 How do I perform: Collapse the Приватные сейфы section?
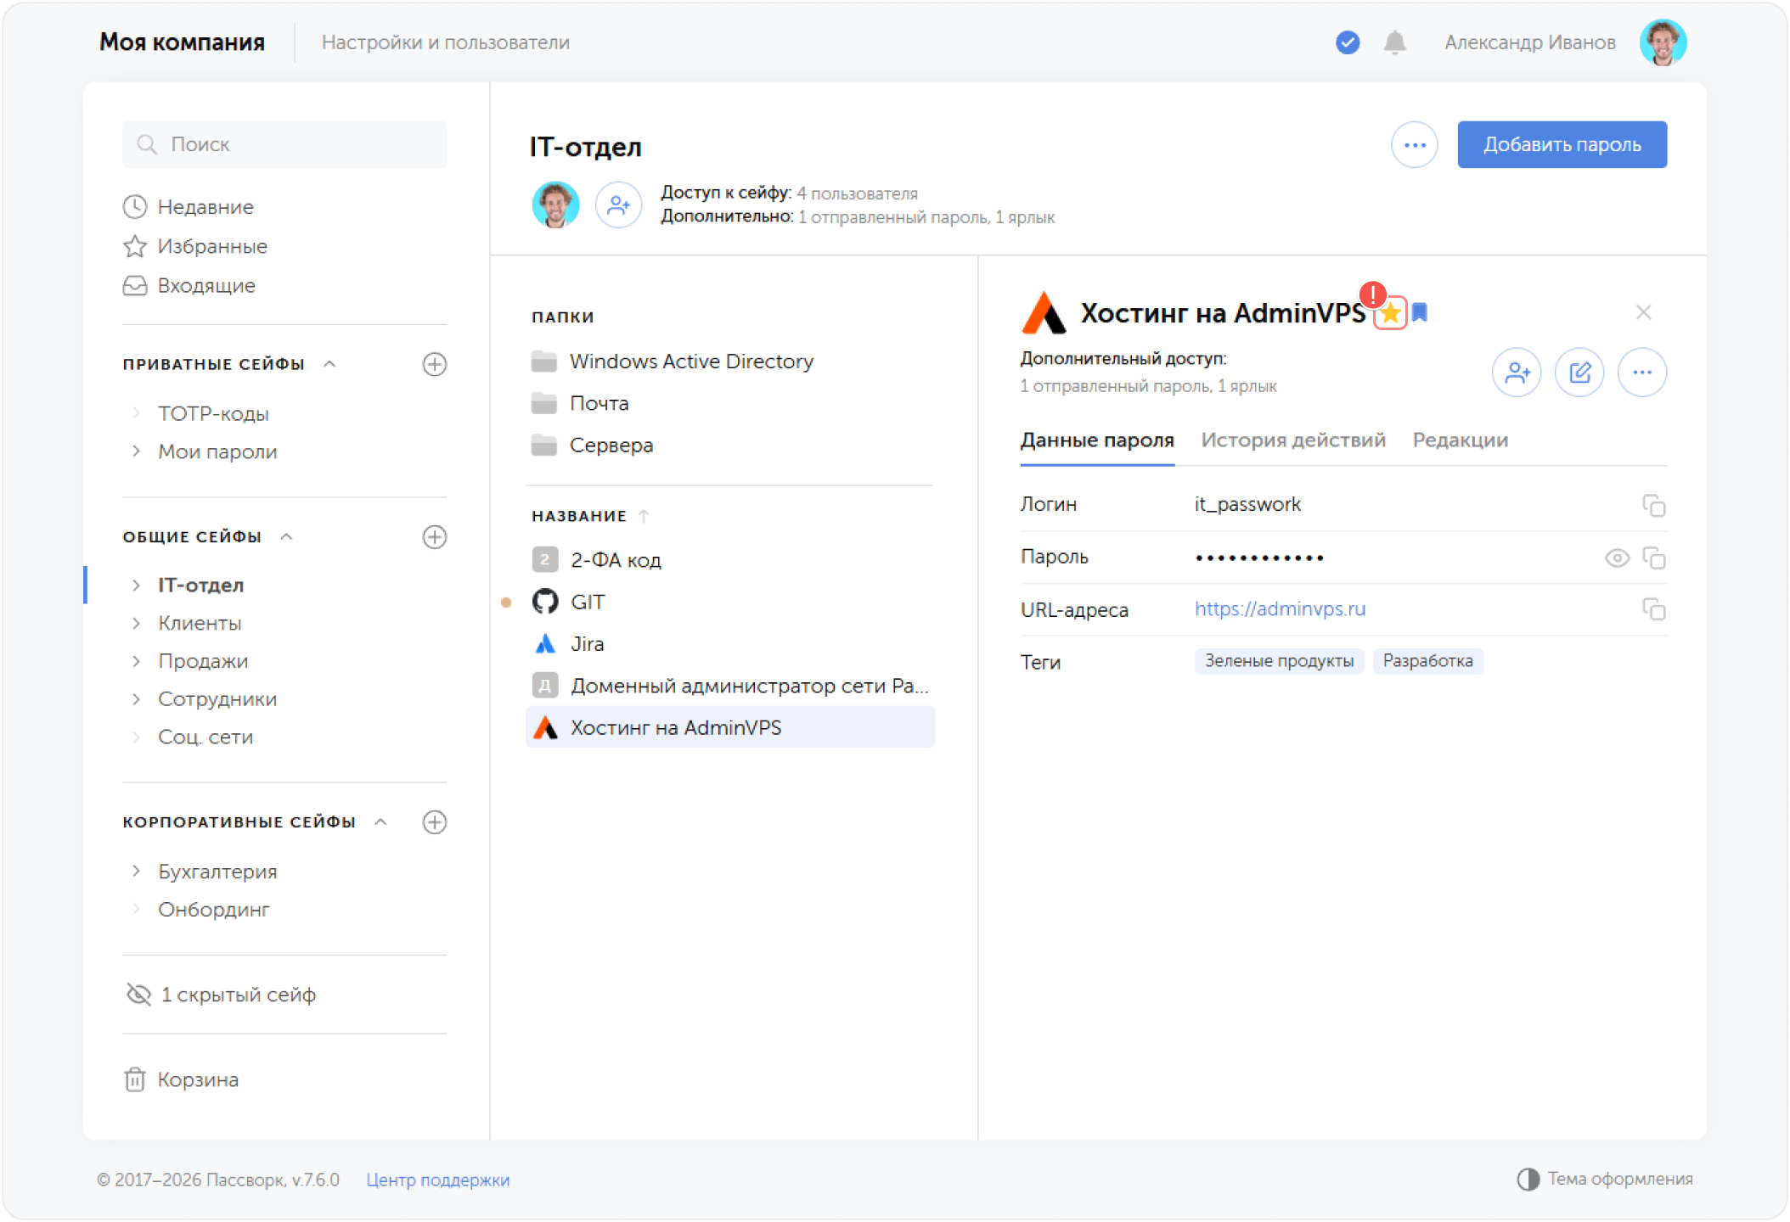[330, 364]
